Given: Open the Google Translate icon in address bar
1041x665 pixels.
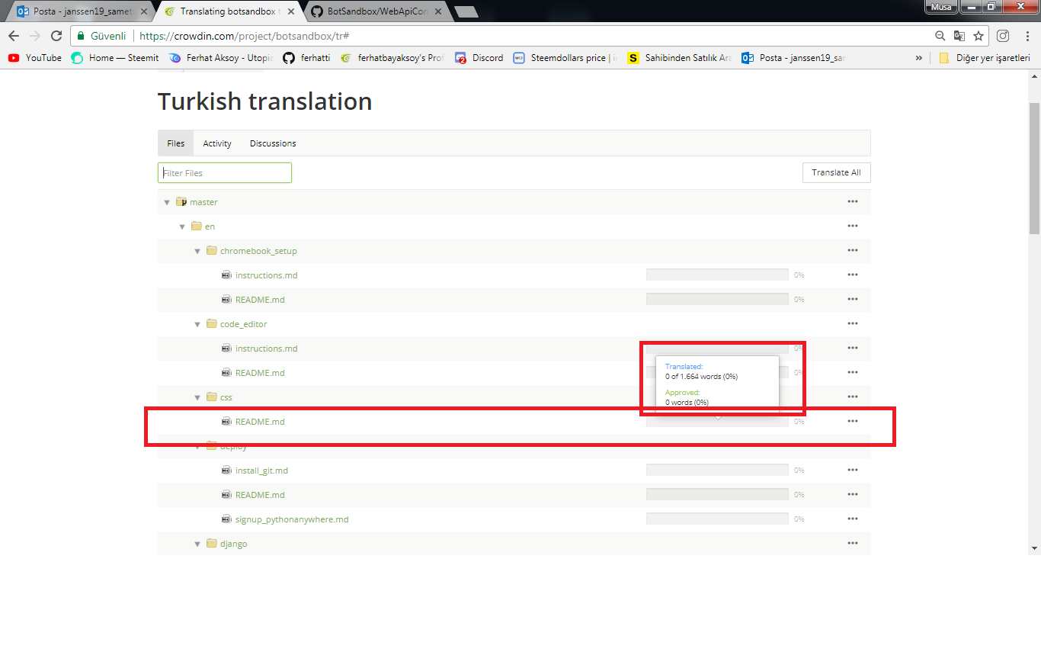Looking at the screenshot, I should coord(959,36).
